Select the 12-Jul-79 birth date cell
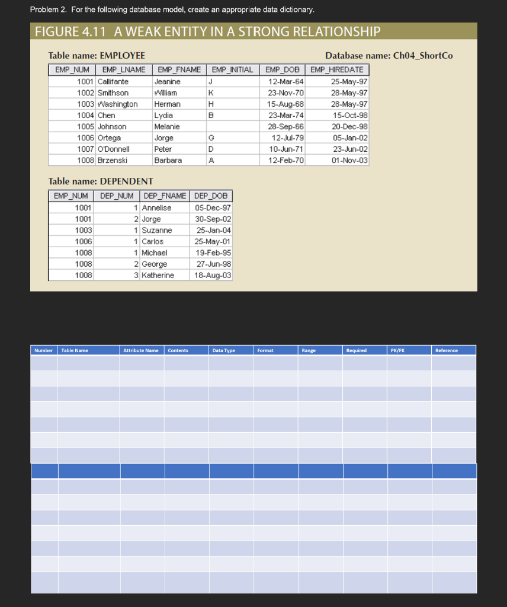 tap(283, 138)
